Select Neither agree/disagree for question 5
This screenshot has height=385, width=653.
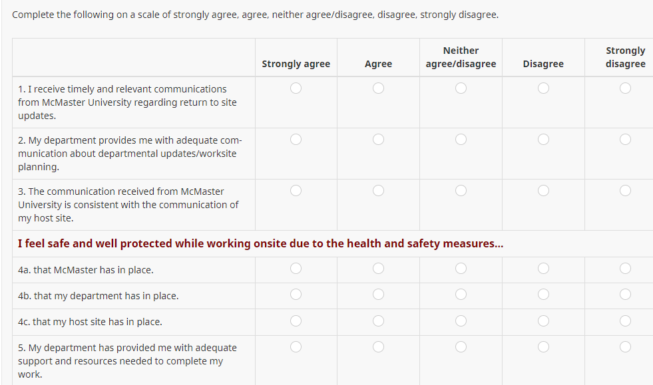click(461, 346)
